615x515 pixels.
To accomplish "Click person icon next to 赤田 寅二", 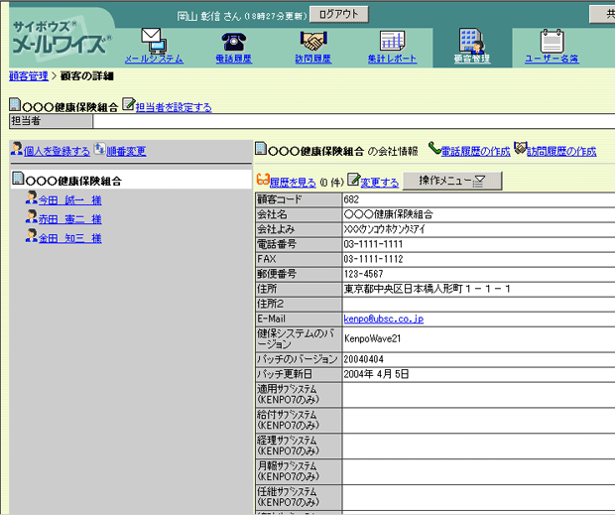I will pyautogui.click(x=32, y=216).
